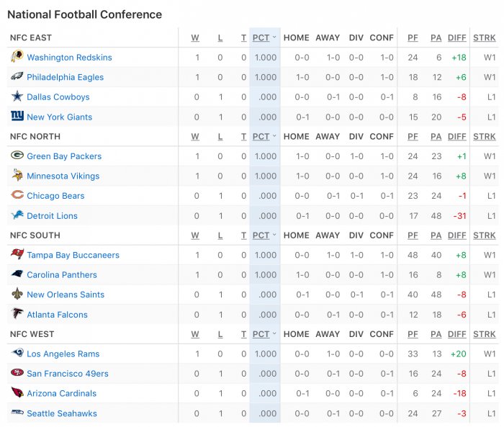Click the Dallas Cowboys star logo
This screenshot has height=427, width=504.
17,96
